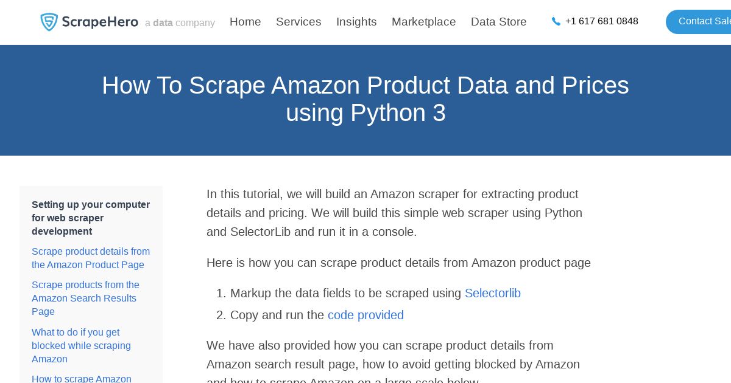Image resolution: width=731 pixels, height=383 pixels.
Task: Click the article title heading
Action: pyautogui.click(x=365, y=99)
